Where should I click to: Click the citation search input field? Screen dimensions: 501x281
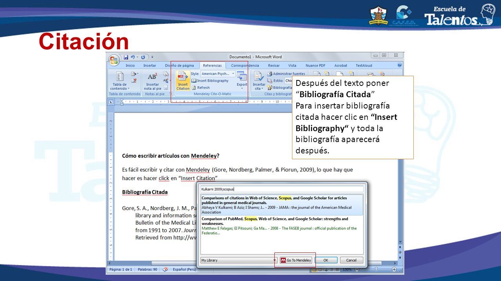[282, 189]
